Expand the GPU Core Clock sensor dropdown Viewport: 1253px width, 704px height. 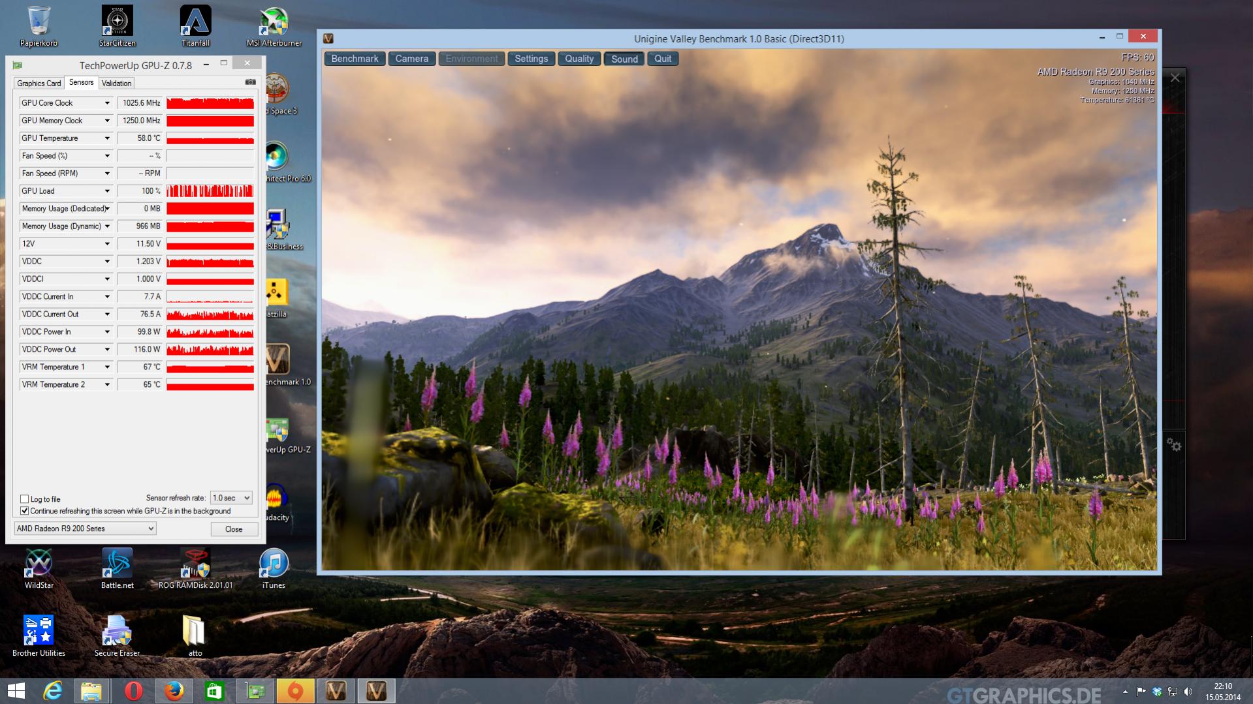pyautogui.click(x=107, y=103)
